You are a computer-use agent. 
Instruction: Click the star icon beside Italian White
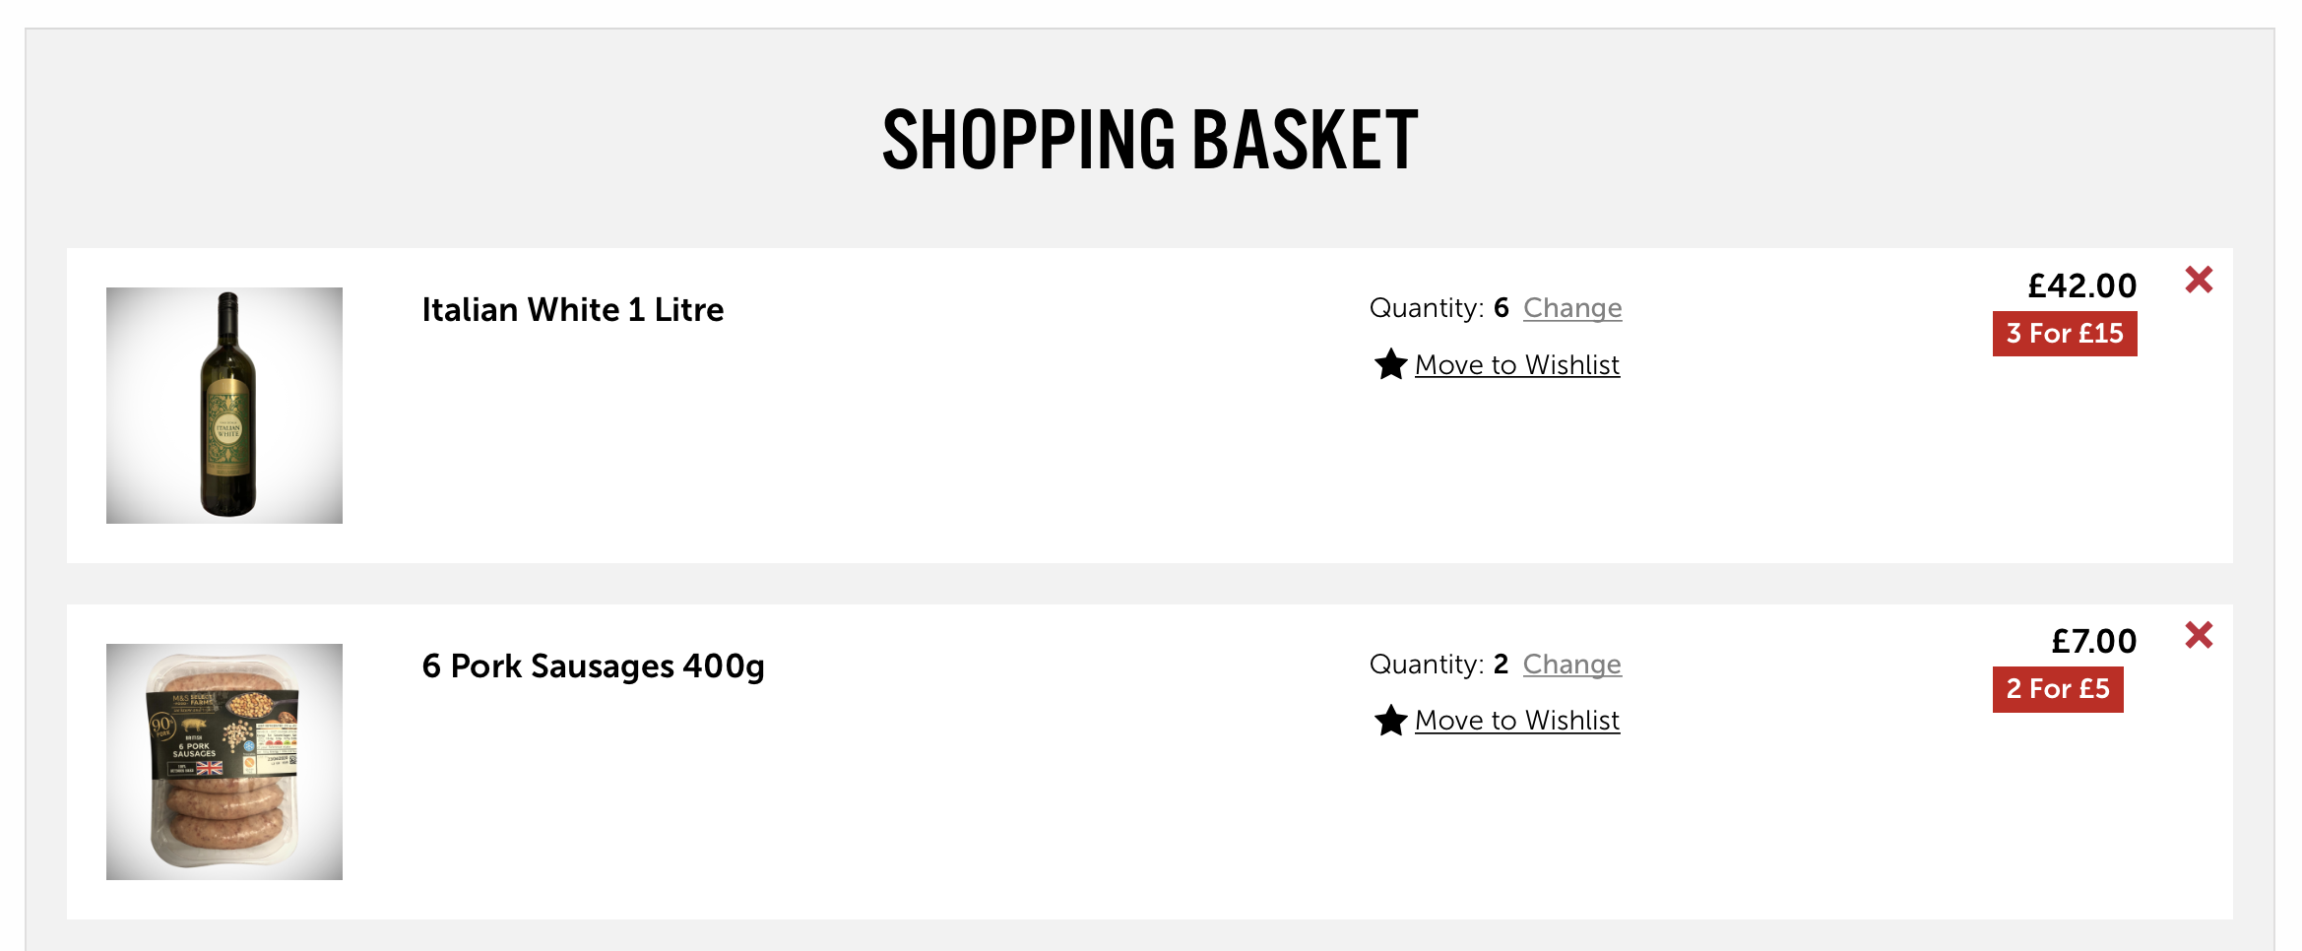tap(1390, 364)
